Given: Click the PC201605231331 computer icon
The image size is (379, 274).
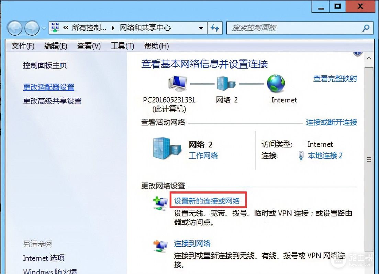Looking at the screenshot, I should tap(178, 83).
